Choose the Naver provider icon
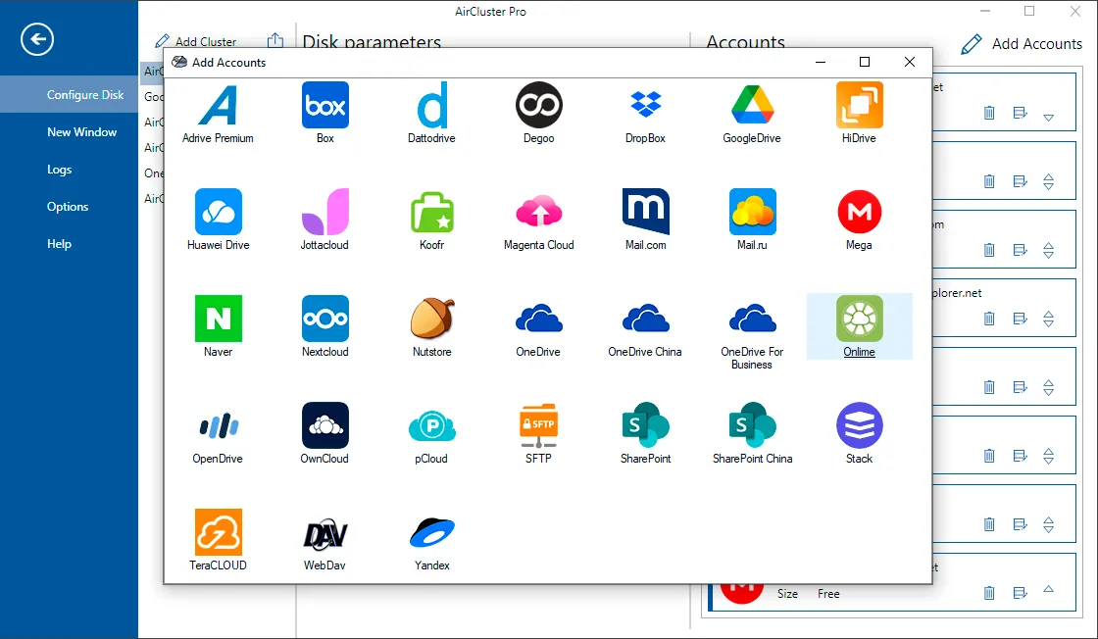This screenshot has height=639, width=1098. pyautogui.click(x=219, y=319)
